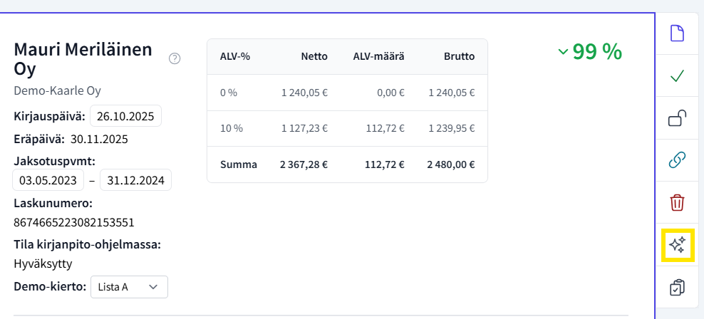Image resolution: width=704 pixels, height=319 pixels.
Task: Click the Jaksotuspvmt end date 31.12.2024
Action: click(x=135, y=180)
